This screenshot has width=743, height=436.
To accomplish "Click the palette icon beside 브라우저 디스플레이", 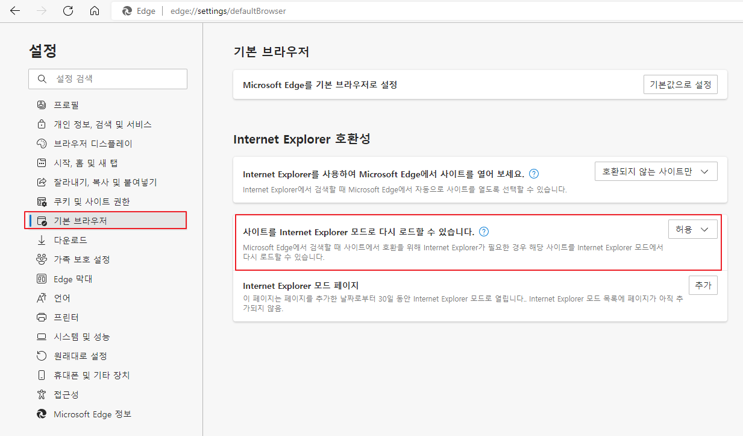I will 42,144.
